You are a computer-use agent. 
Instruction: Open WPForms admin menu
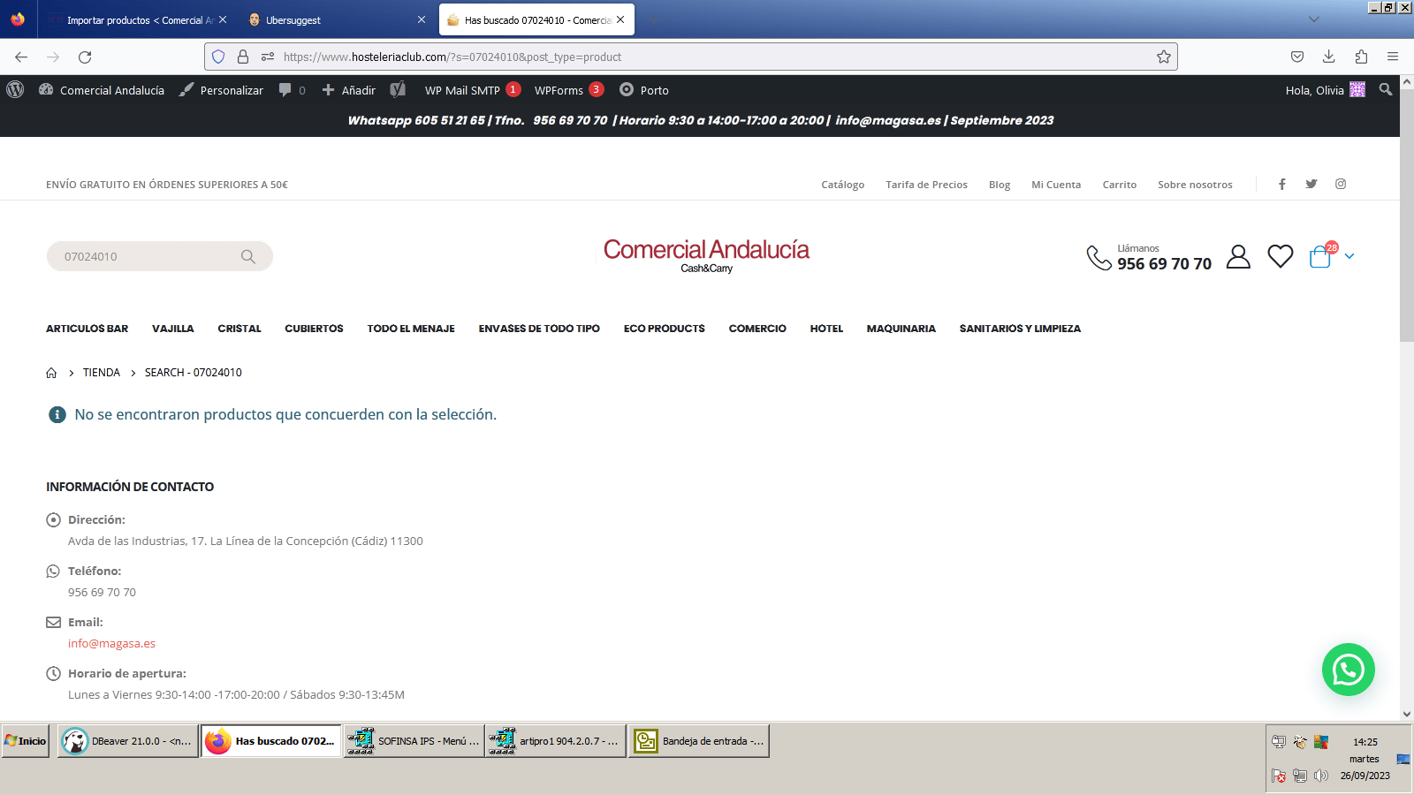point(568,90)
